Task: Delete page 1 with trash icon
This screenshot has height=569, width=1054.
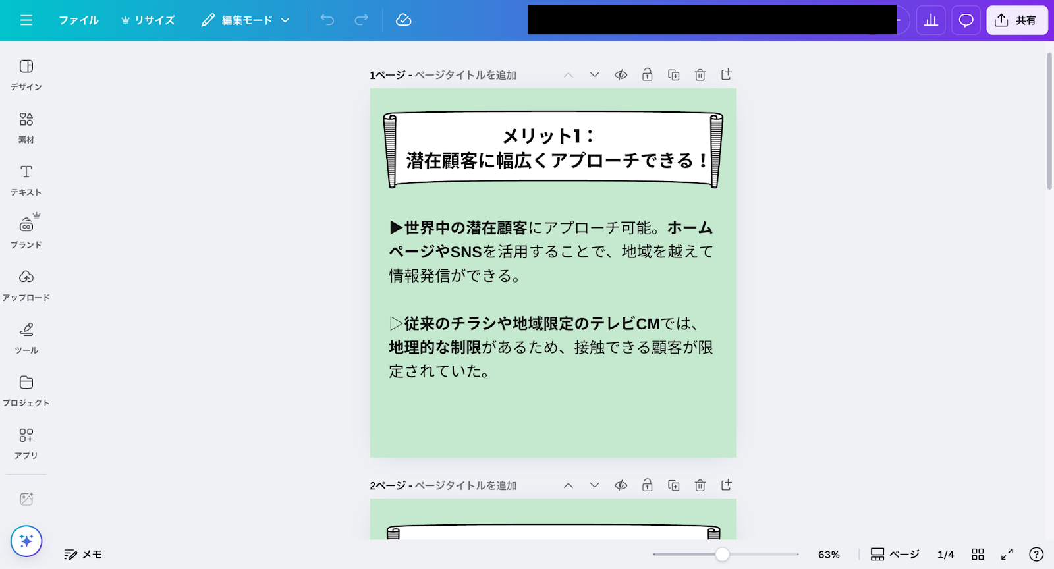Action: (x=700, y=75)
